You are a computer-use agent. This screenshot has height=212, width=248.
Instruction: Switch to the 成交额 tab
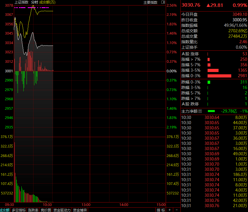point(5,210)
